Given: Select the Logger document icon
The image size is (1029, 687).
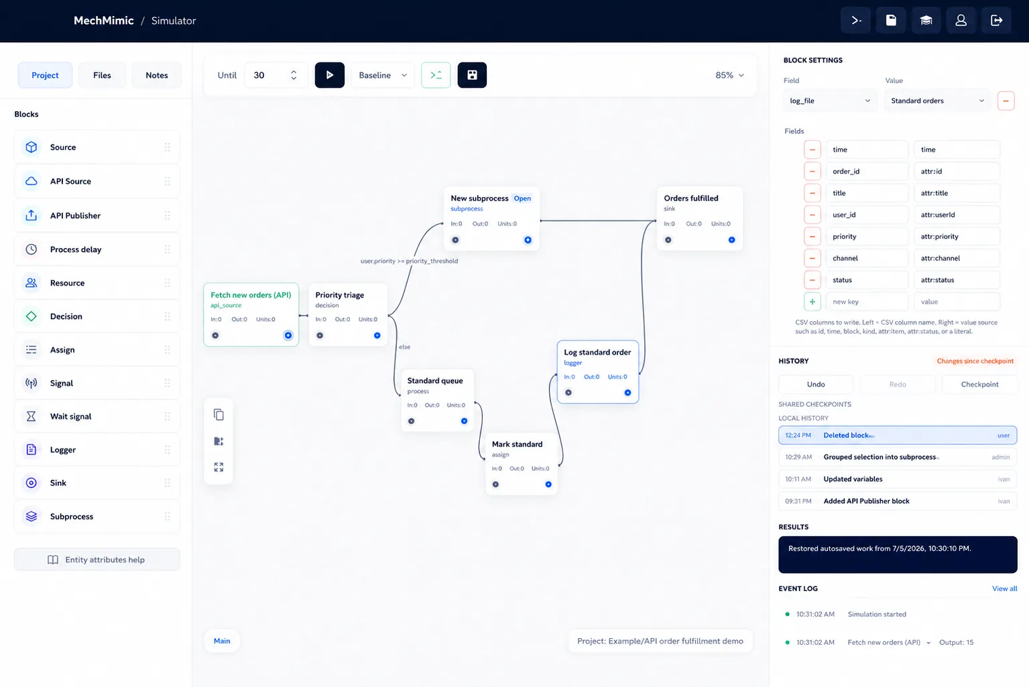Looking at the screenshot, I should click(x=32, y=450).
